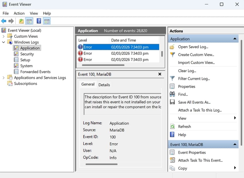244x178 pixels.
Task: Collapse the Application actions section
Action: (x=235, y=39)
